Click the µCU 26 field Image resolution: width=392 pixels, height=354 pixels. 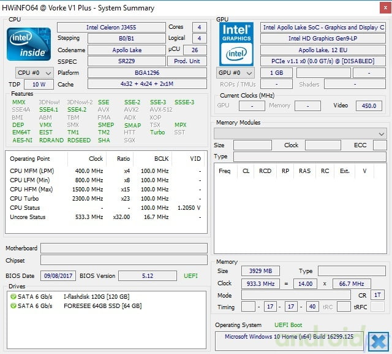195,50
